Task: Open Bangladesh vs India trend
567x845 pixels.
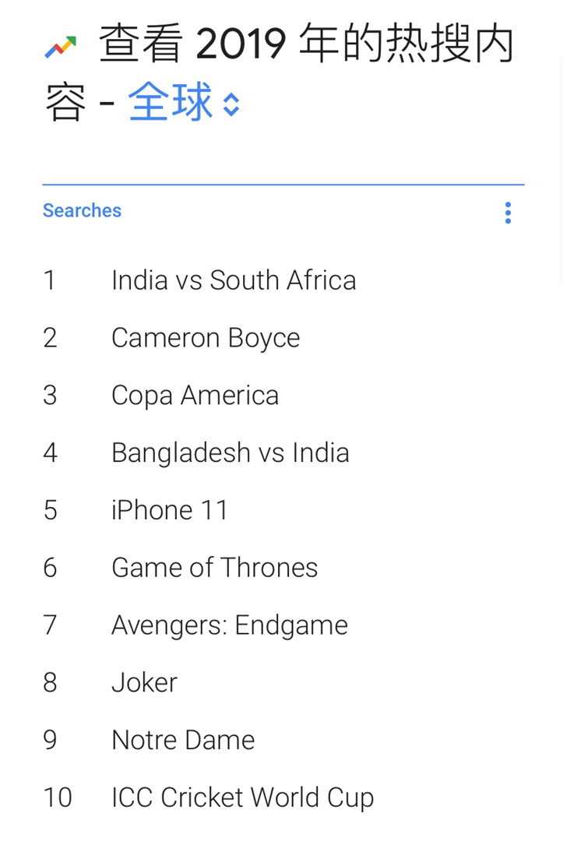Action: (x=230, y=452)
